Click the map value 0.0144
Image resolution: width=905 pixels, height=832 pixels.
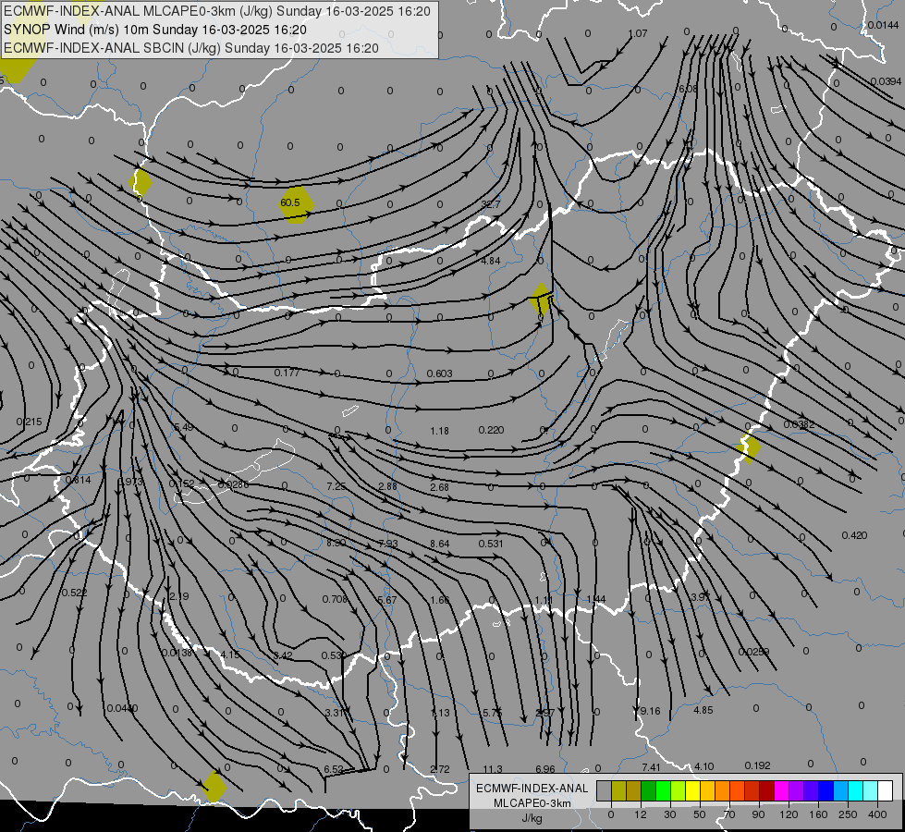[883, 25]
